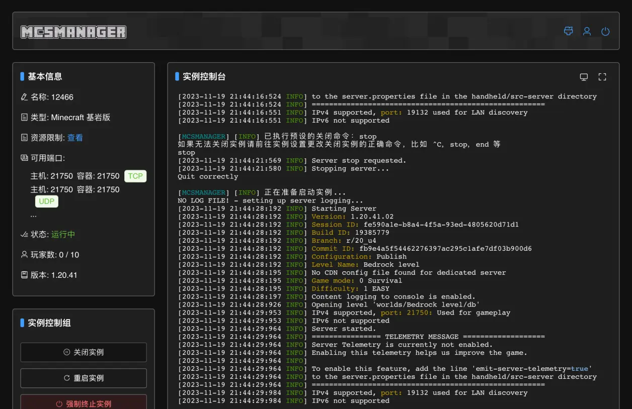
Task: Select the instance name 12466
Action: coord(62,97)
